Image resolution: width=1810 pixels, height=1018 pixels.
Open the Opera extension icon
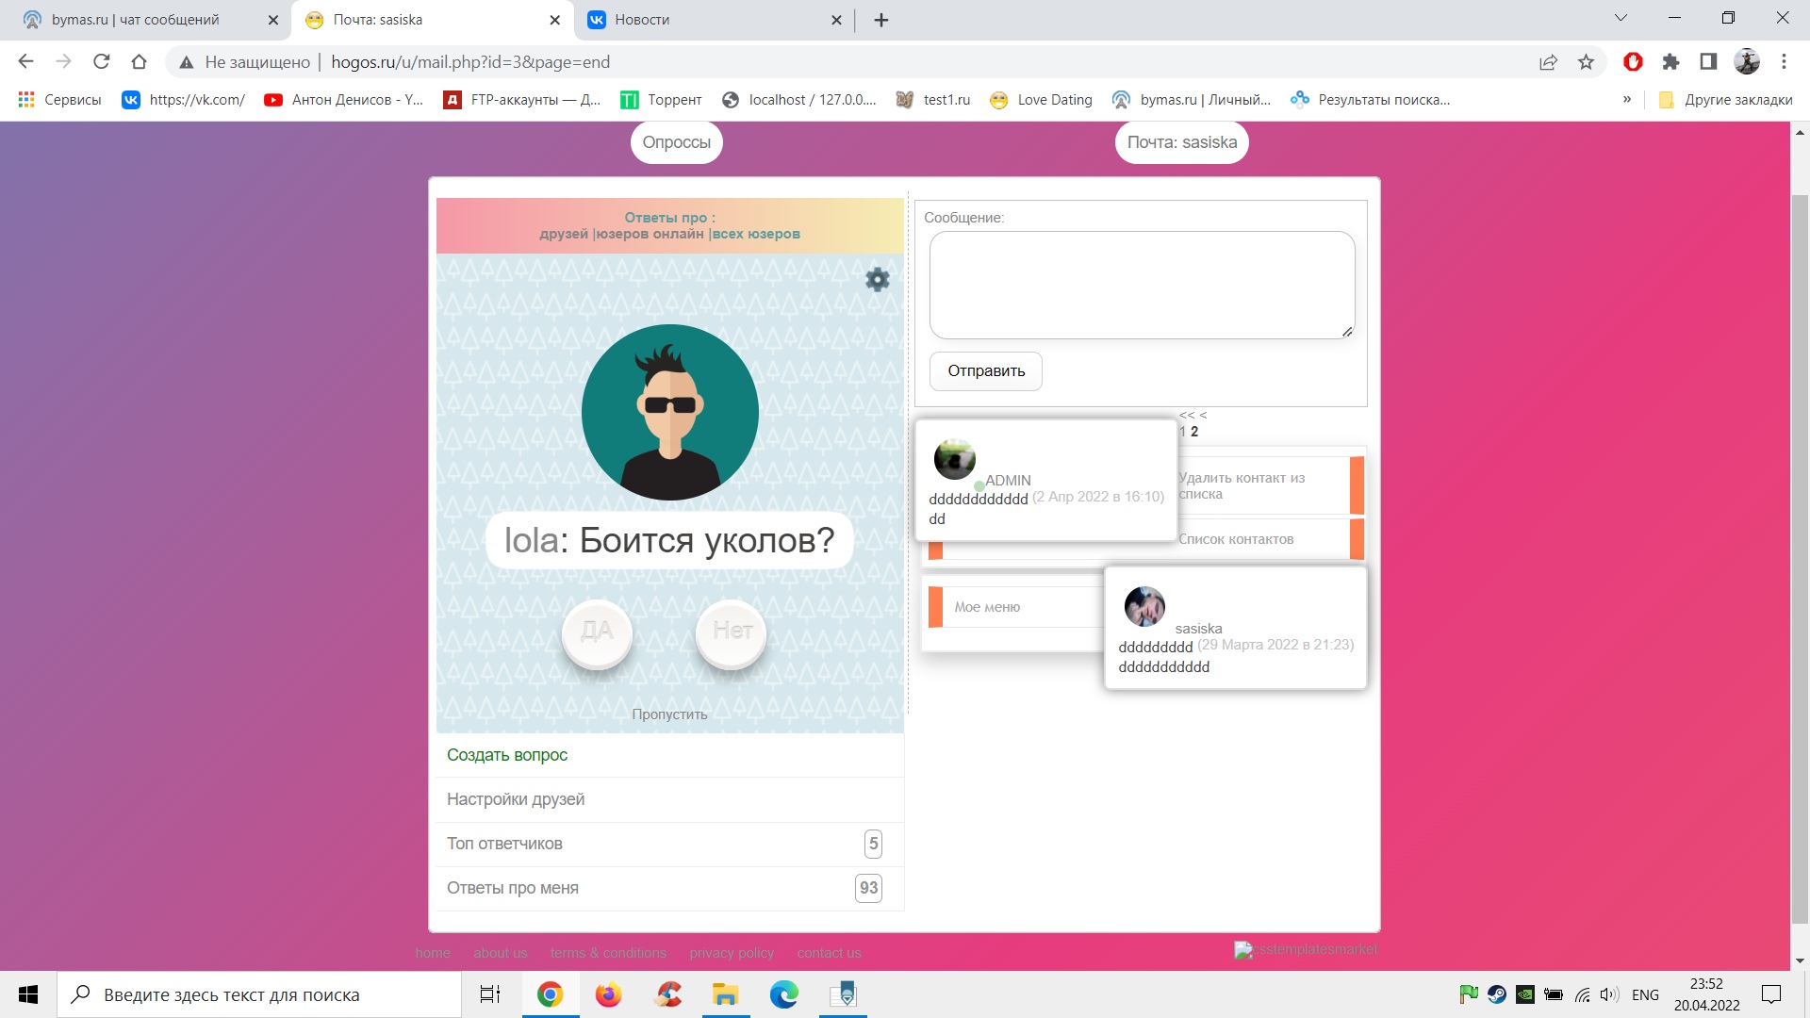click(1633, 62)
